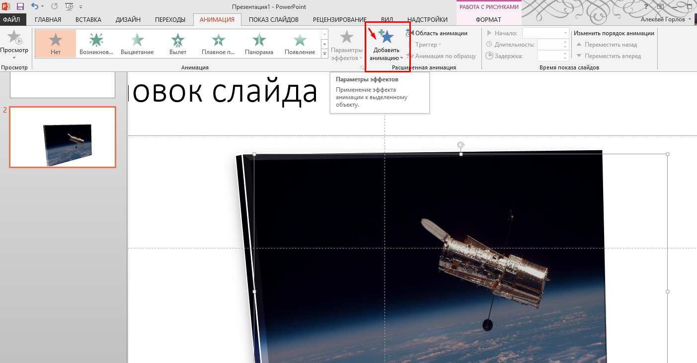Click the Undo arrow icon
Image resolution: width=697 pixels, height=363 pixels.
(34, 6)
